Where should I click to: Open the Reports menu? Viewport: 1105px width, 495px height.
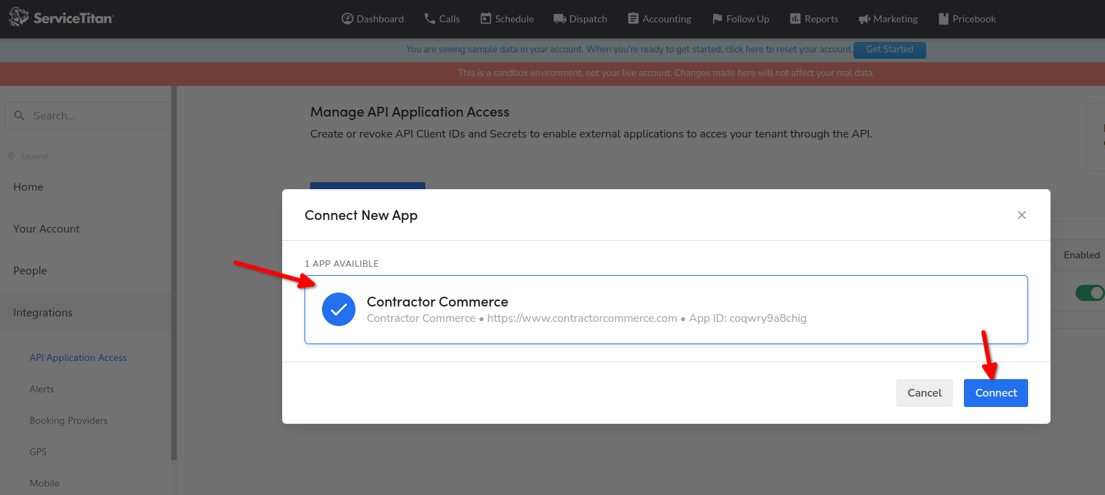click(x=814, y=19)
